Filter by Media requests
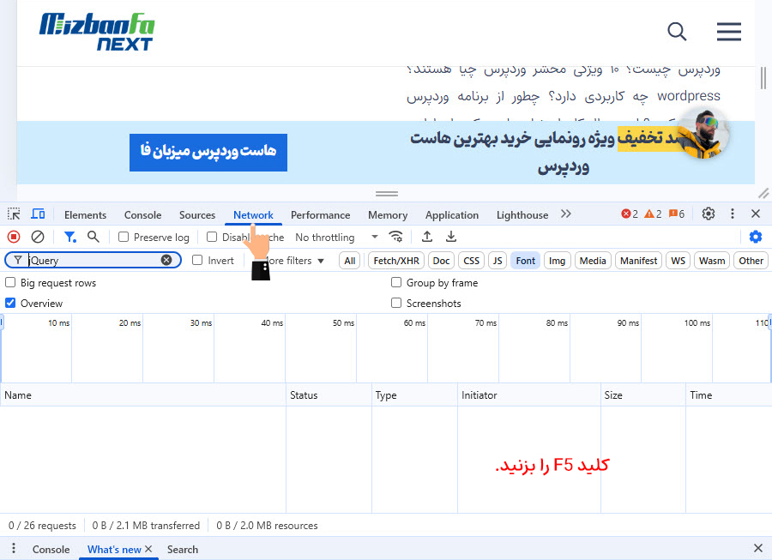The width and height of the screenshot is (772, 560). coord(593,261)
